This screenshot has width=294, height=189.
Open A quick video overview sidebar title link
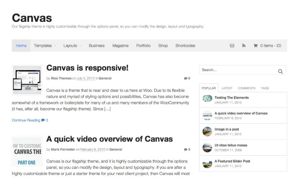coord(241,113)
